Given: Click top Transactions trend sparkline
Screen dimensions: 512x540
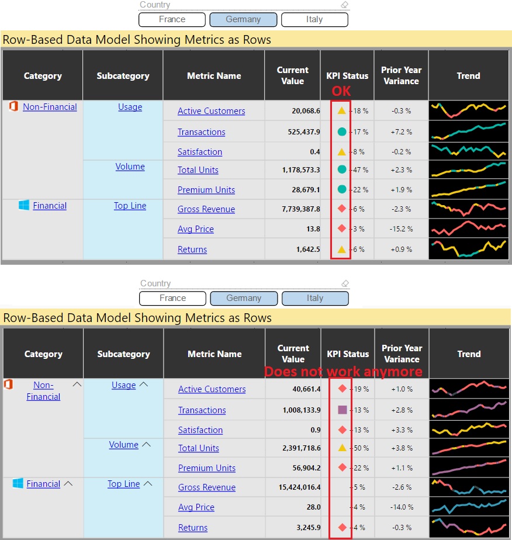Looking at the screenshot, I should coord(469,131).
